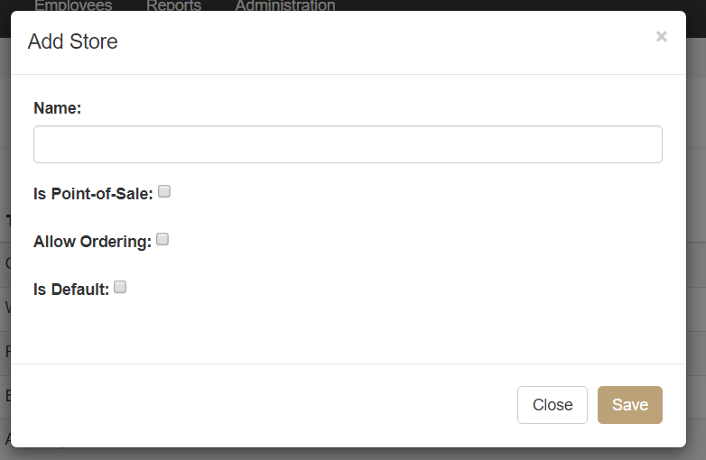This screenshot has width=706, height=460.
Task: Dismiss the Add Store dialog with X
Action: coord(661,36)
